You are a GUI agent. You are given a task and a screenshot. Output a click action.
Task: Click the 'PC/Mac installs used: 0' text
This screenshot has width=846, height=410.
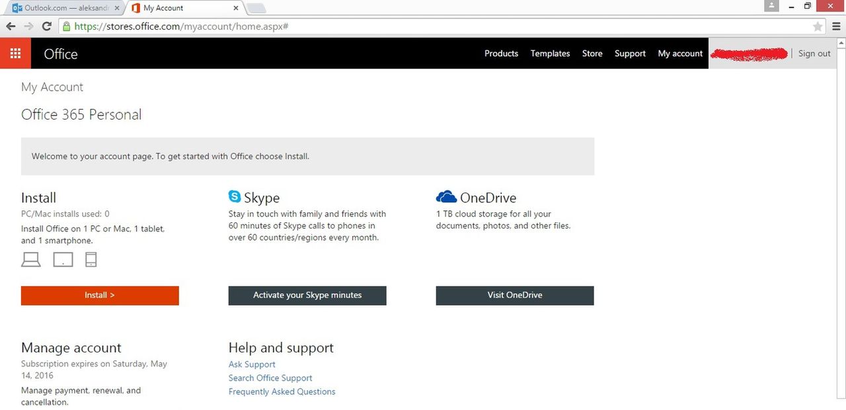pos(65,214)
